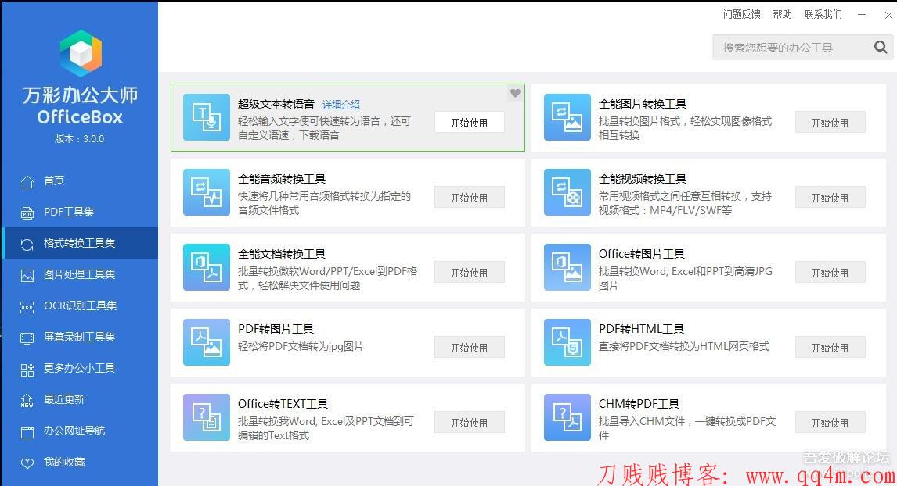Click the grid icon beside 更多办公小工具
This screenshot has width=897, height=486.
[x=27, y=370]
